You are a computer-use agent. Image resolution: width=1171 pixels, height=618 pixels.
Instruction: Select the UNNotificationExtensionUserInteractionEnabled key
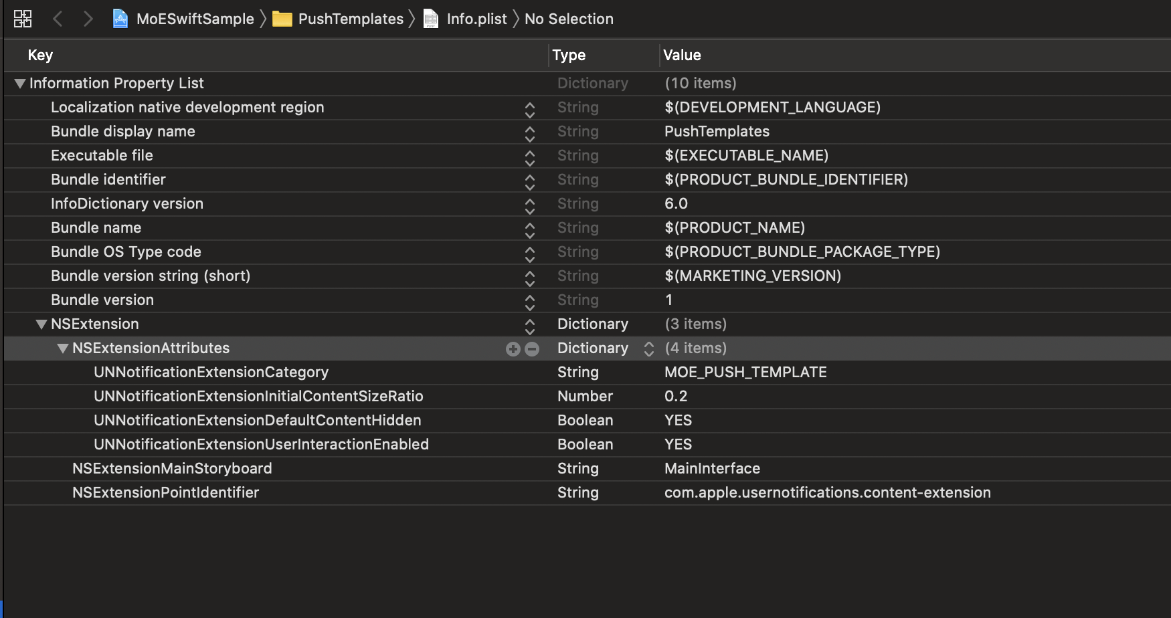[x=262, y=445]
